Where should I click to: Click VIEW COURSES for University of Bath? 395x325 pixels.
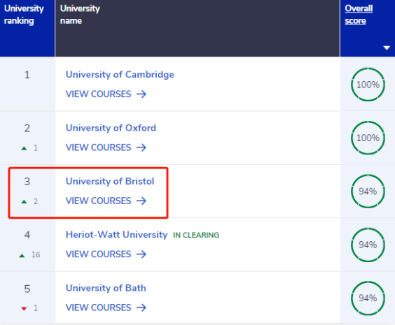99,308
